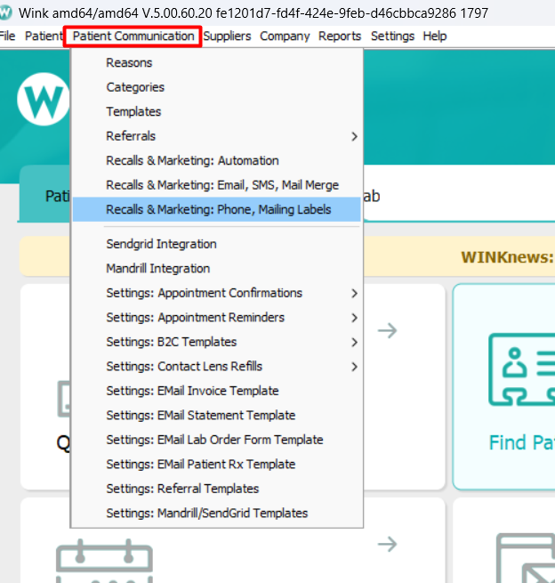Select Reasons menu entry

217,62
